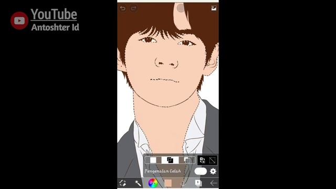Tap the undo arrow

122,8
